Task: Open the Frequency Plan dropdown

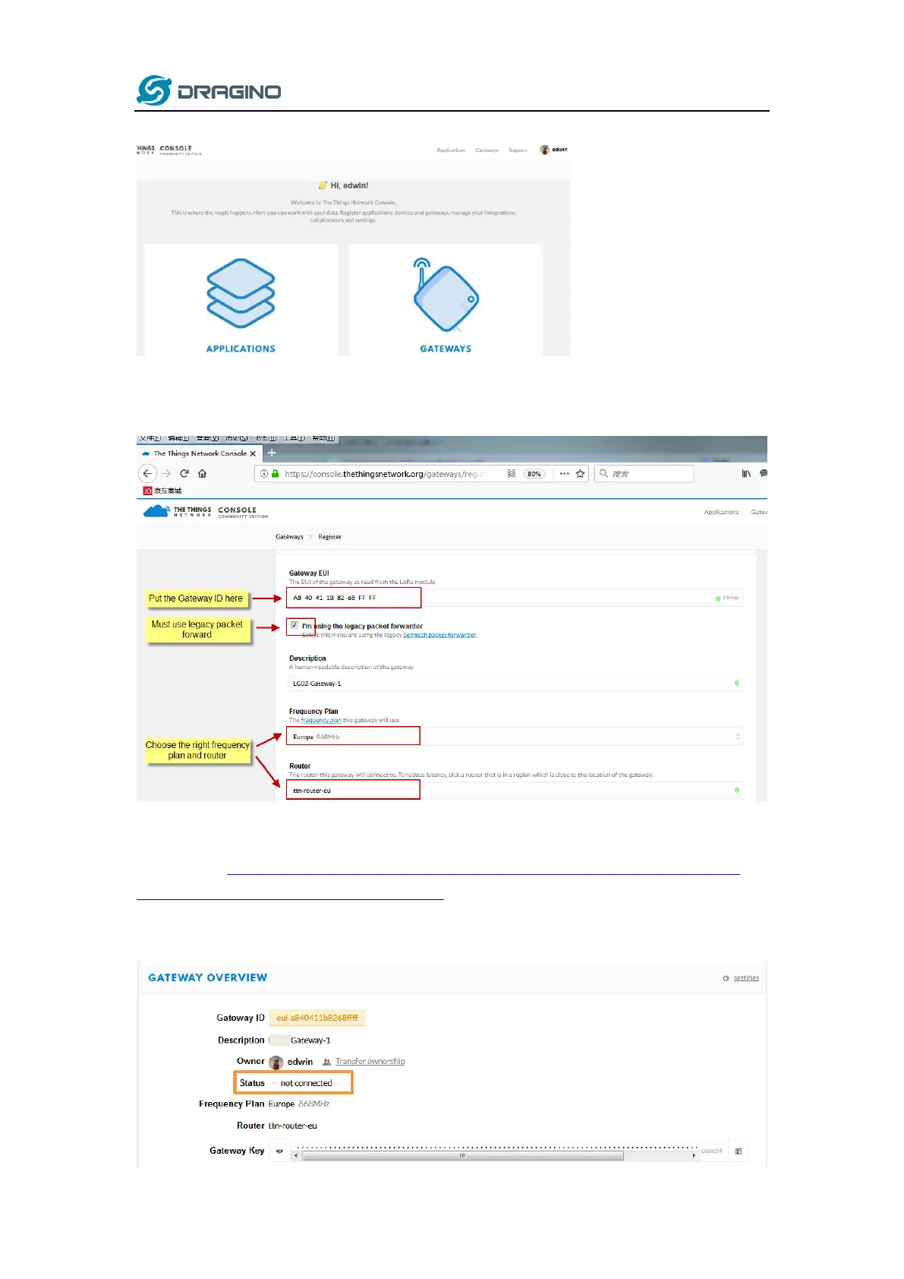Action: 515,737
